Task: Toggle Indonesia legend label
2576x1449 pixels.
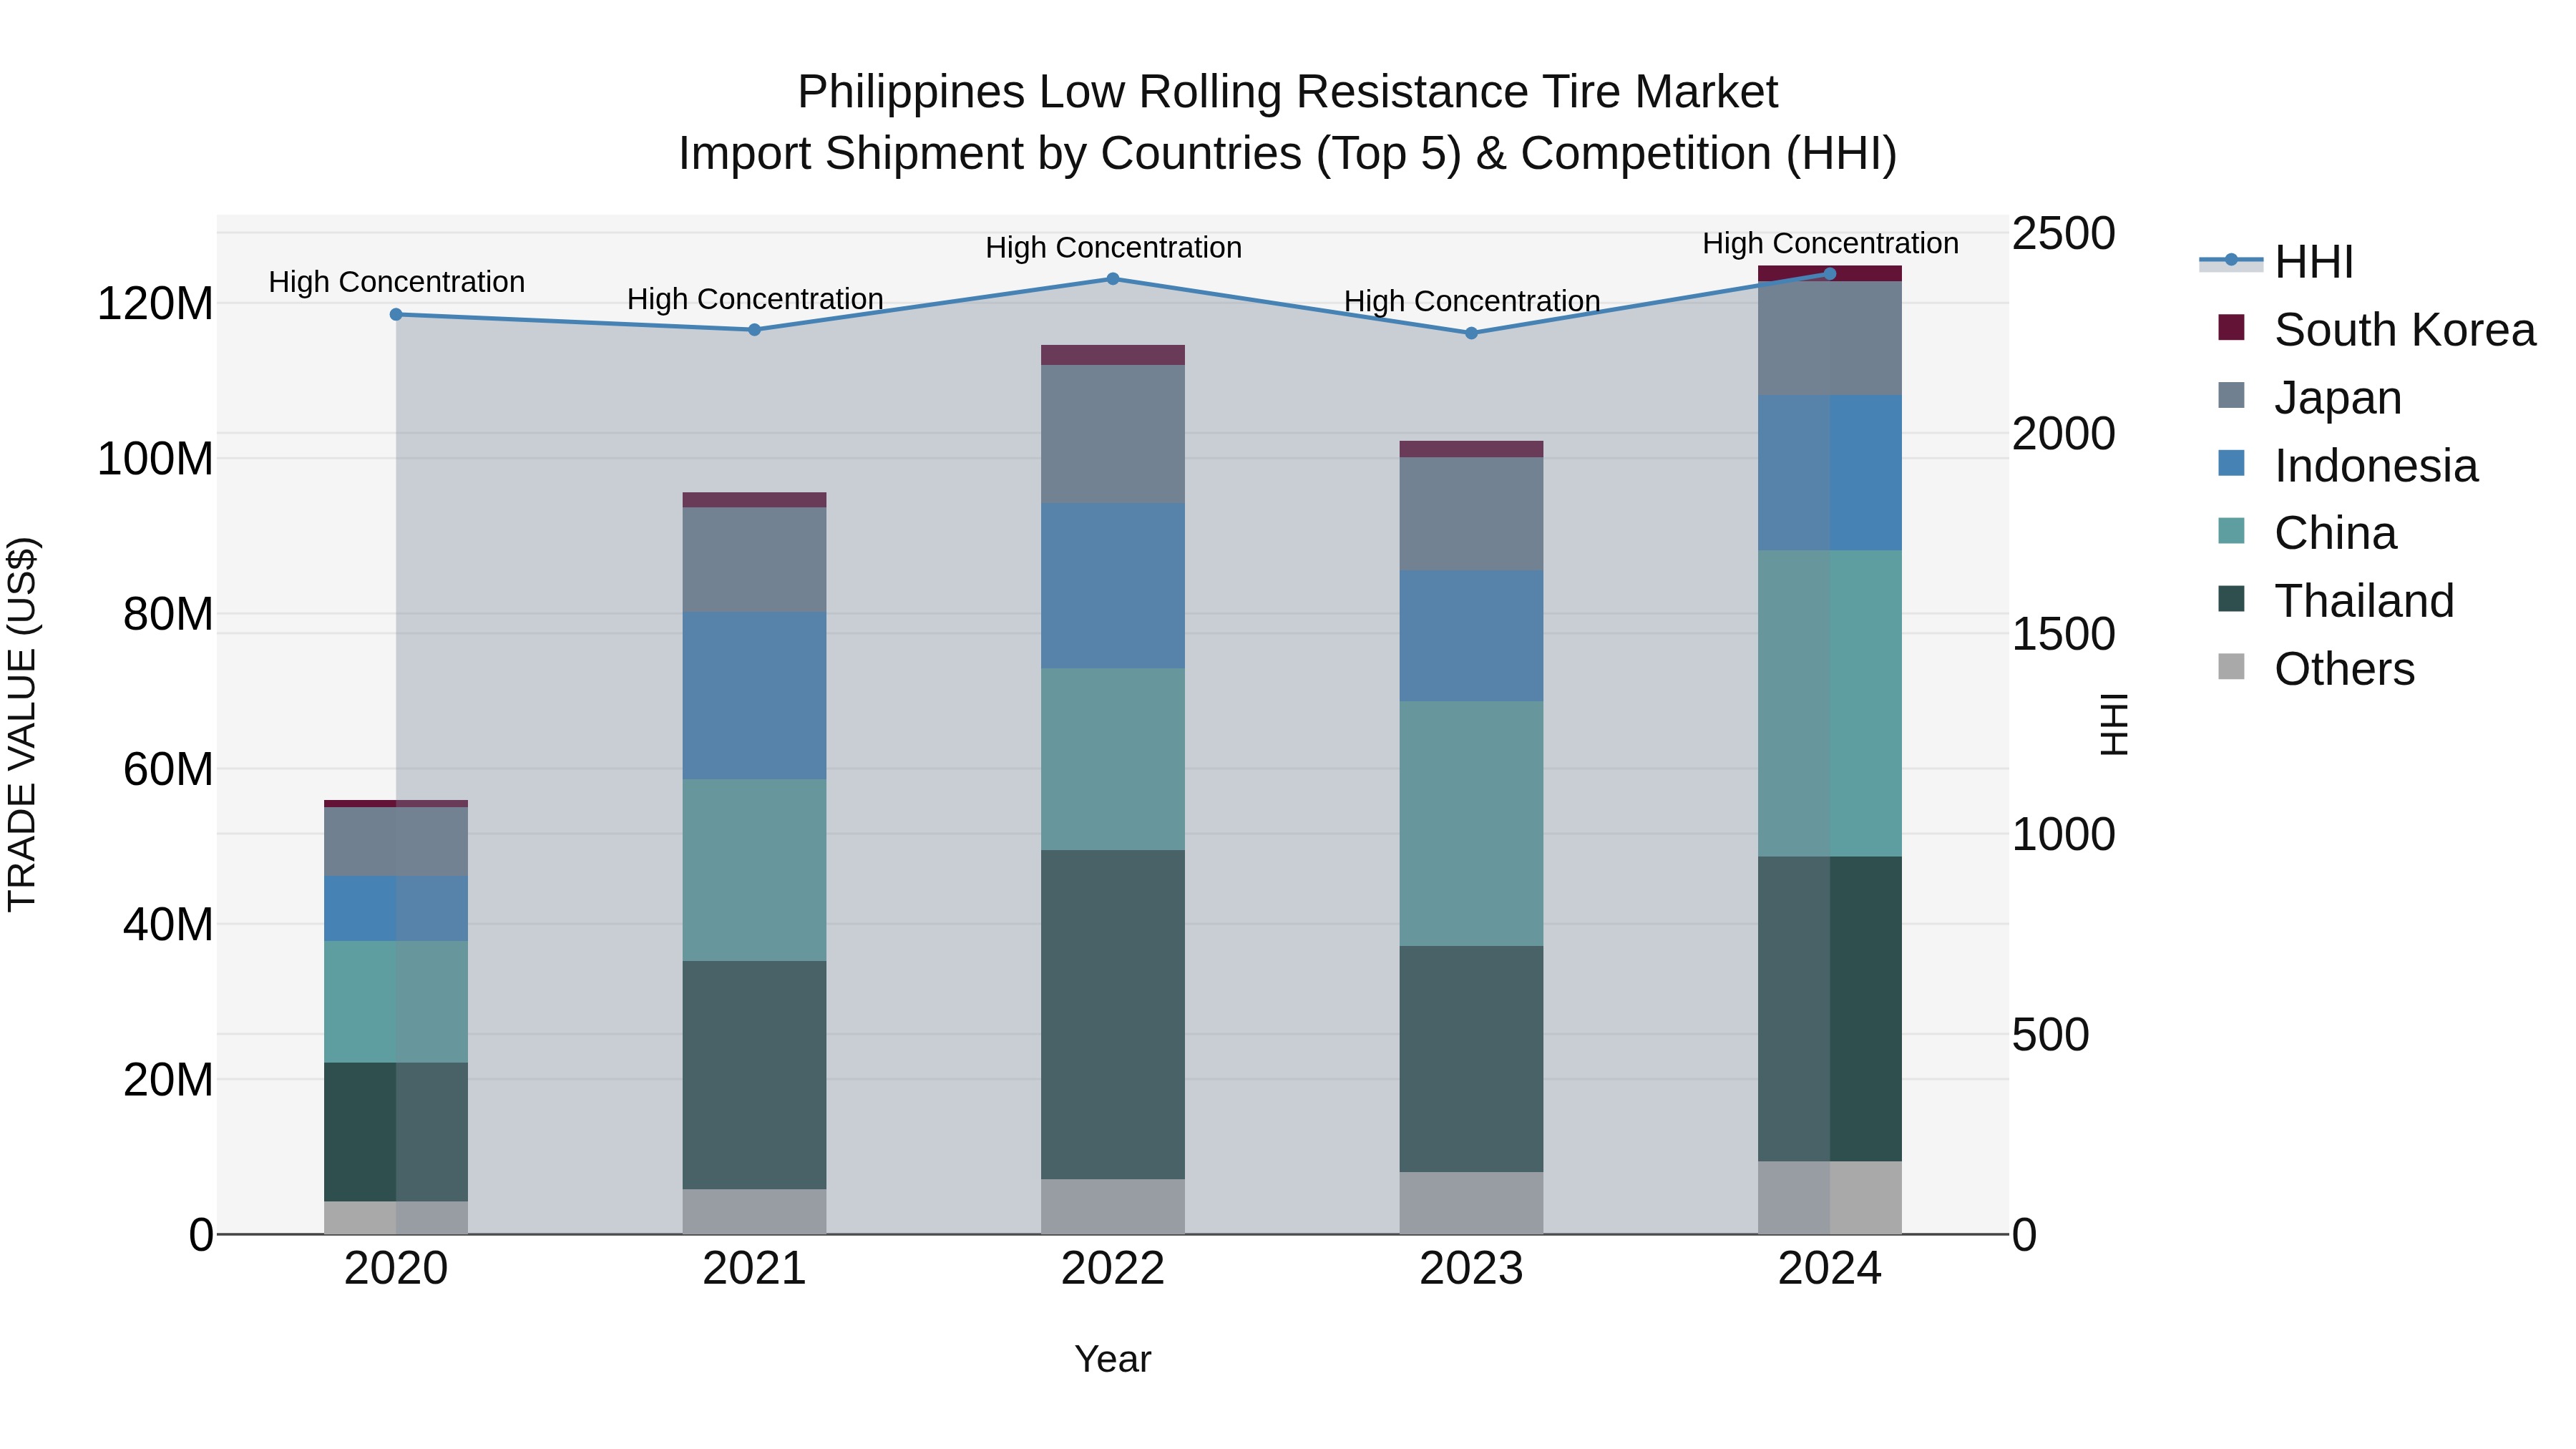Action: point(2376,466)
